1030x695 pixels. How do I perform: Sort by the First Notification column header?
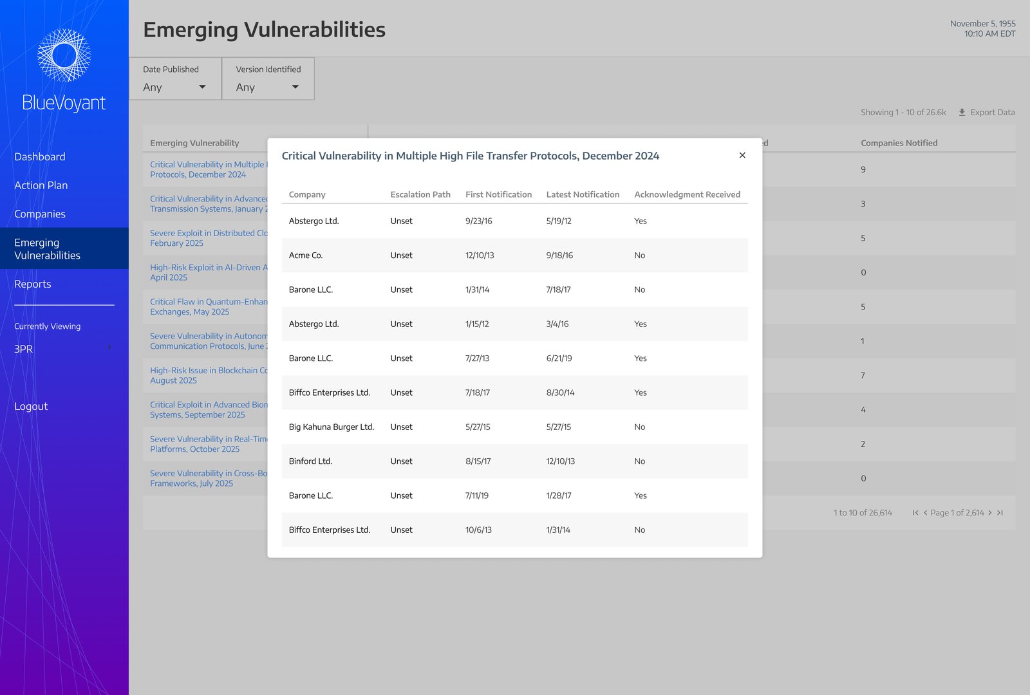click(498, 194)
